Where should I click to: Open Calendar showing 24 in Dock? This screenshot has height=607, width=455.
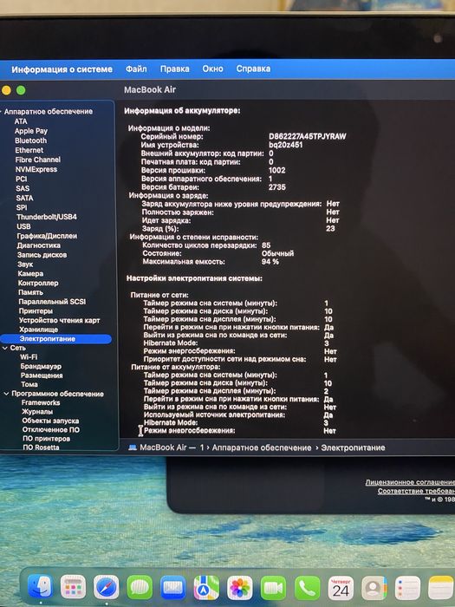tap(341, 588)
